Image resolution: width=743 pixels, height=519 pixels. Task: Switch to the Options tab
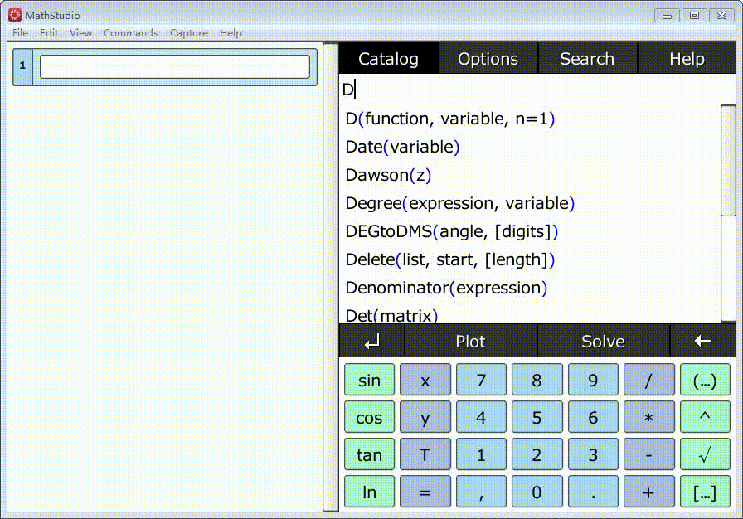[488, 59]
